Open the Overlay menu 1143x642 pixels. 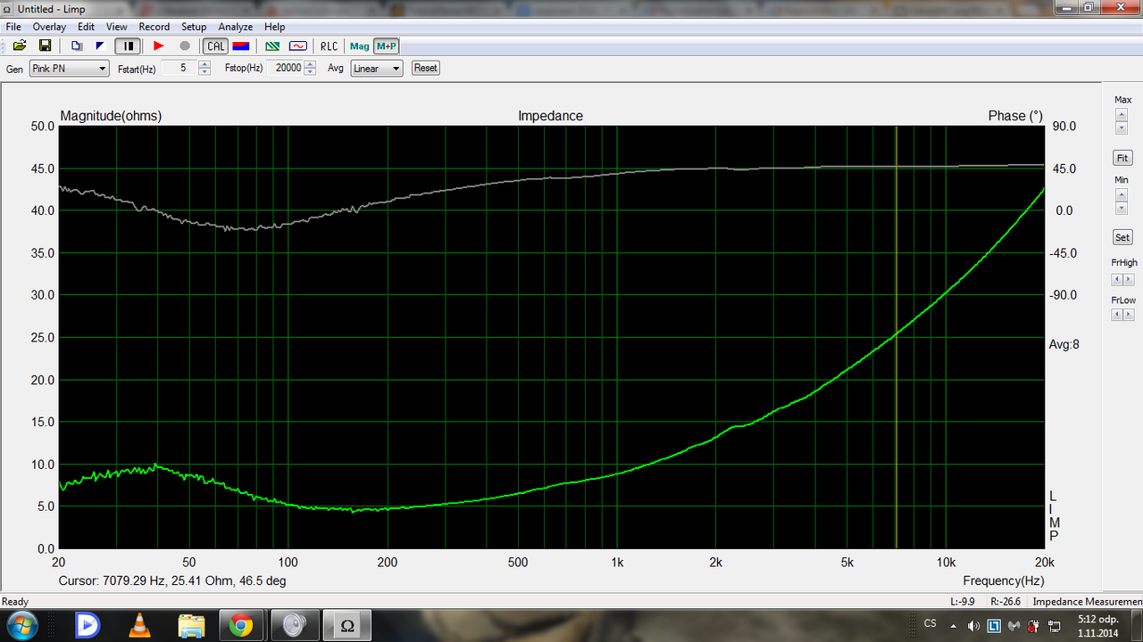pos(49,27)
